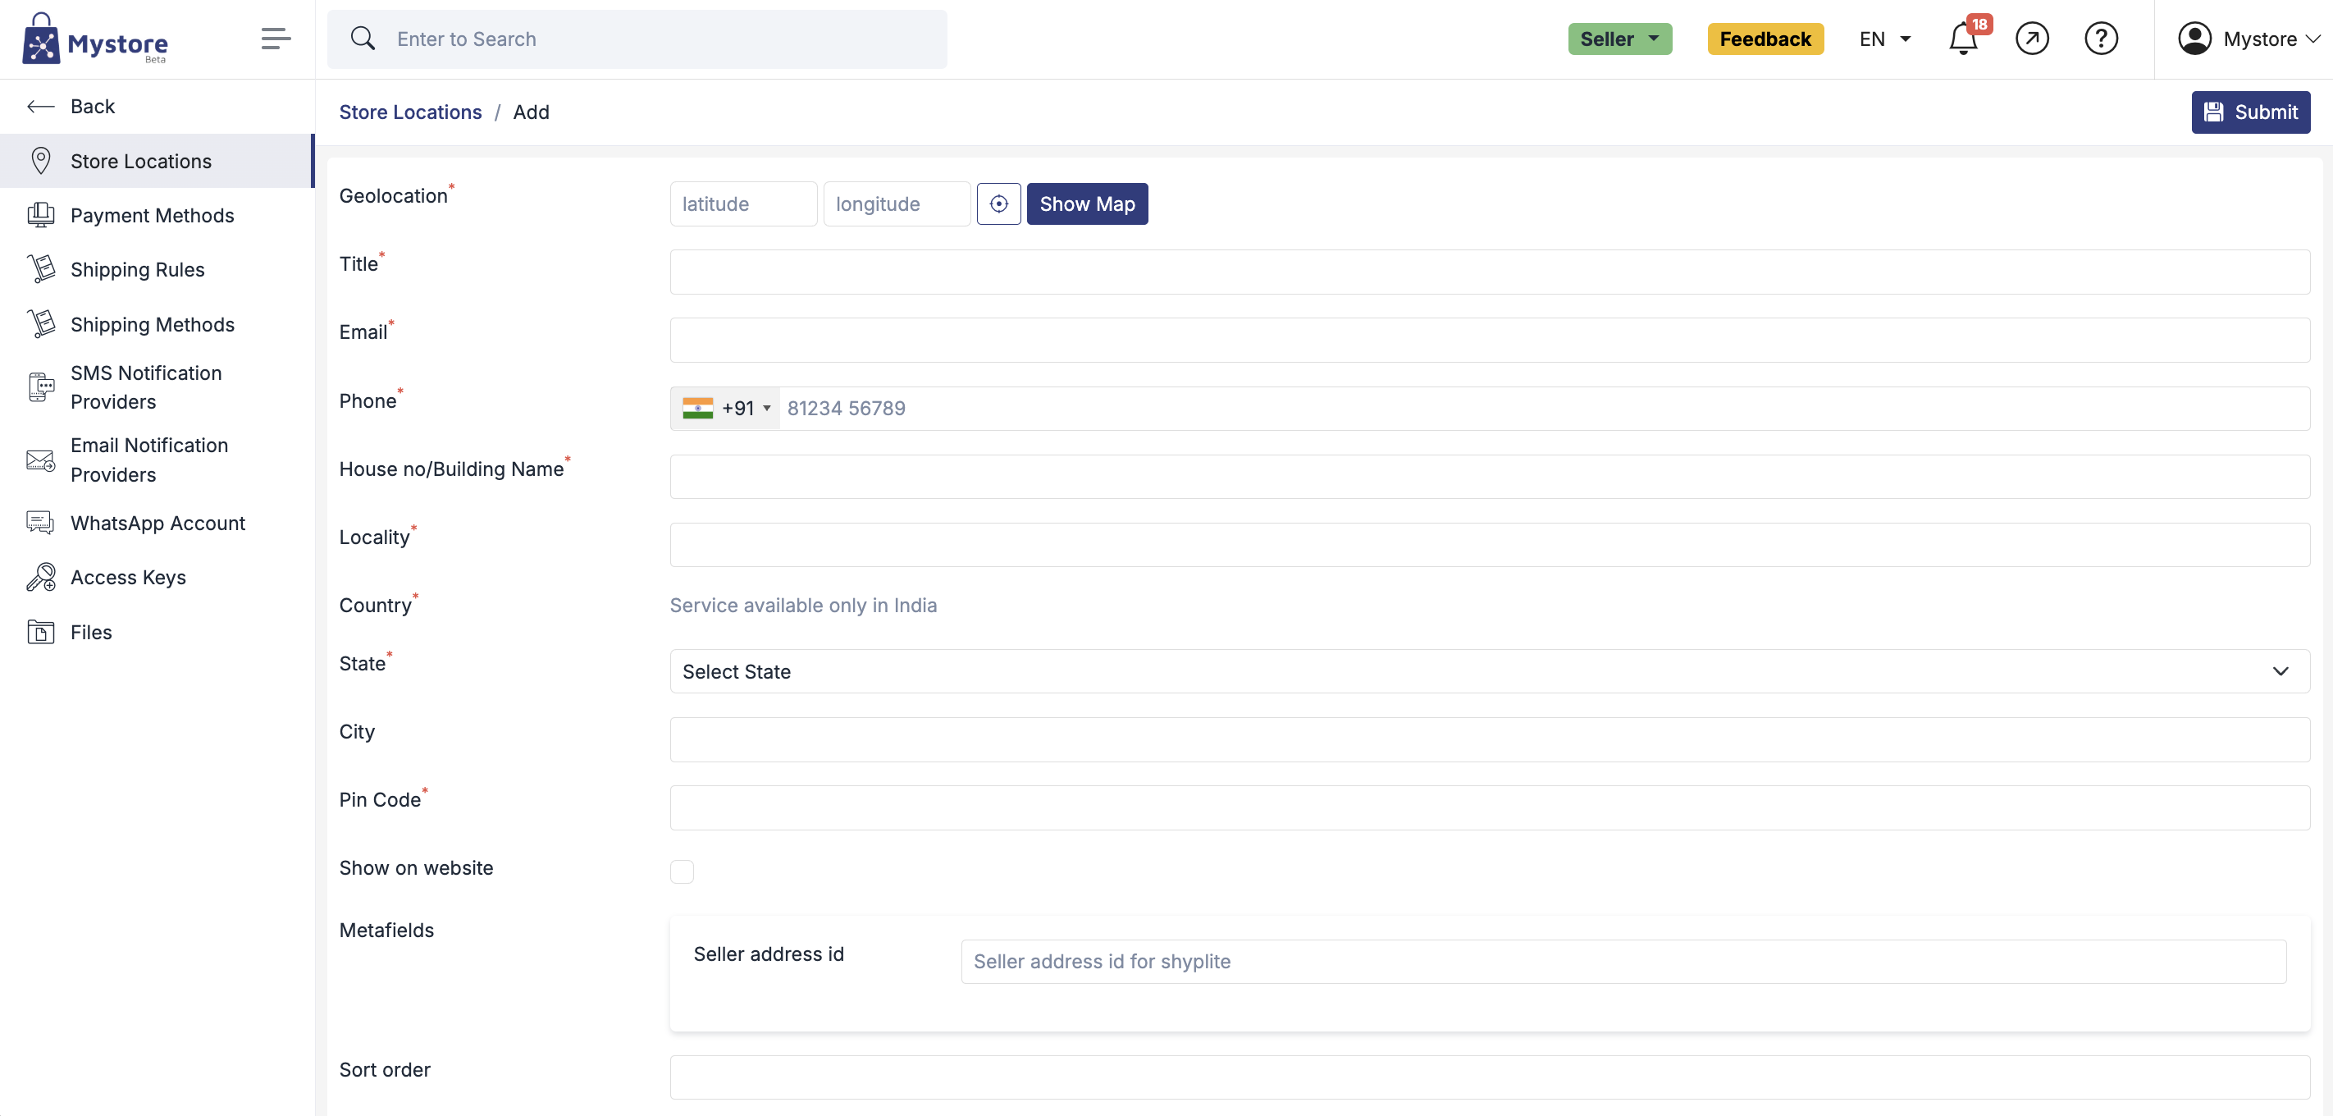Viewport: 2333px width, 1116px height.
Task: Open the Seller role dropdown
Action: tap(1618, 39)
